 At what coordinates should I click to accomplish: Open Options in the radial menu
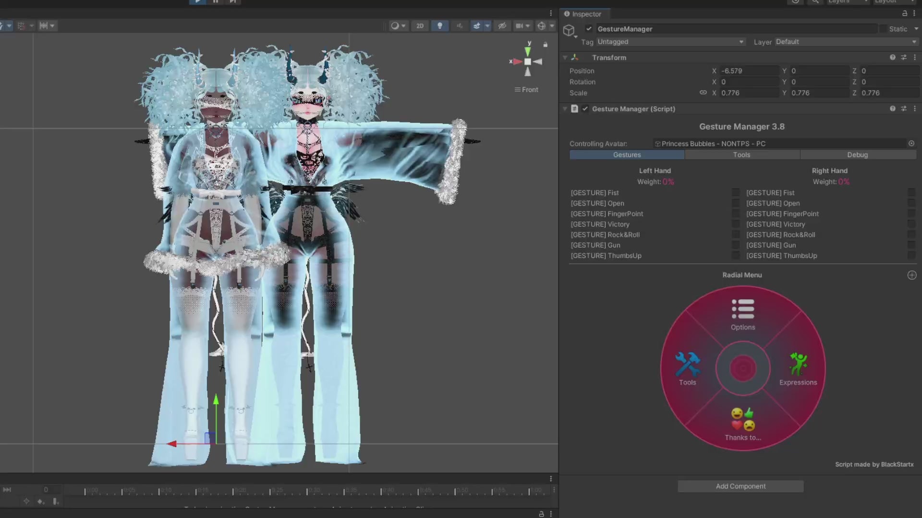(742, 309)
